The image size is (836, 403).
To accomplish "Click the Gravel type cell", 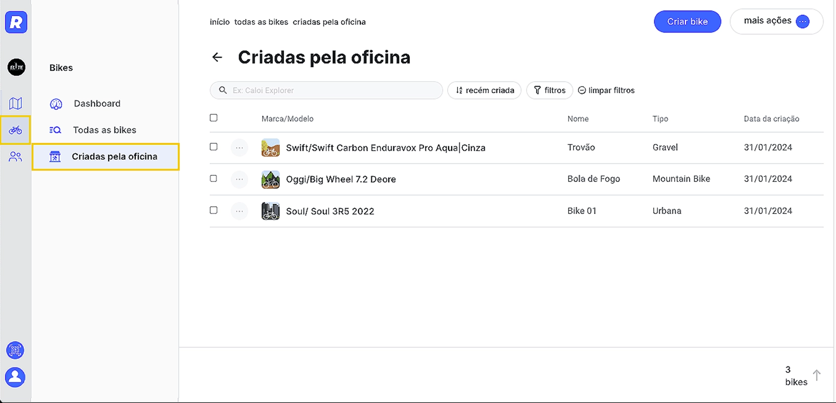I will (x=665, y=147).
